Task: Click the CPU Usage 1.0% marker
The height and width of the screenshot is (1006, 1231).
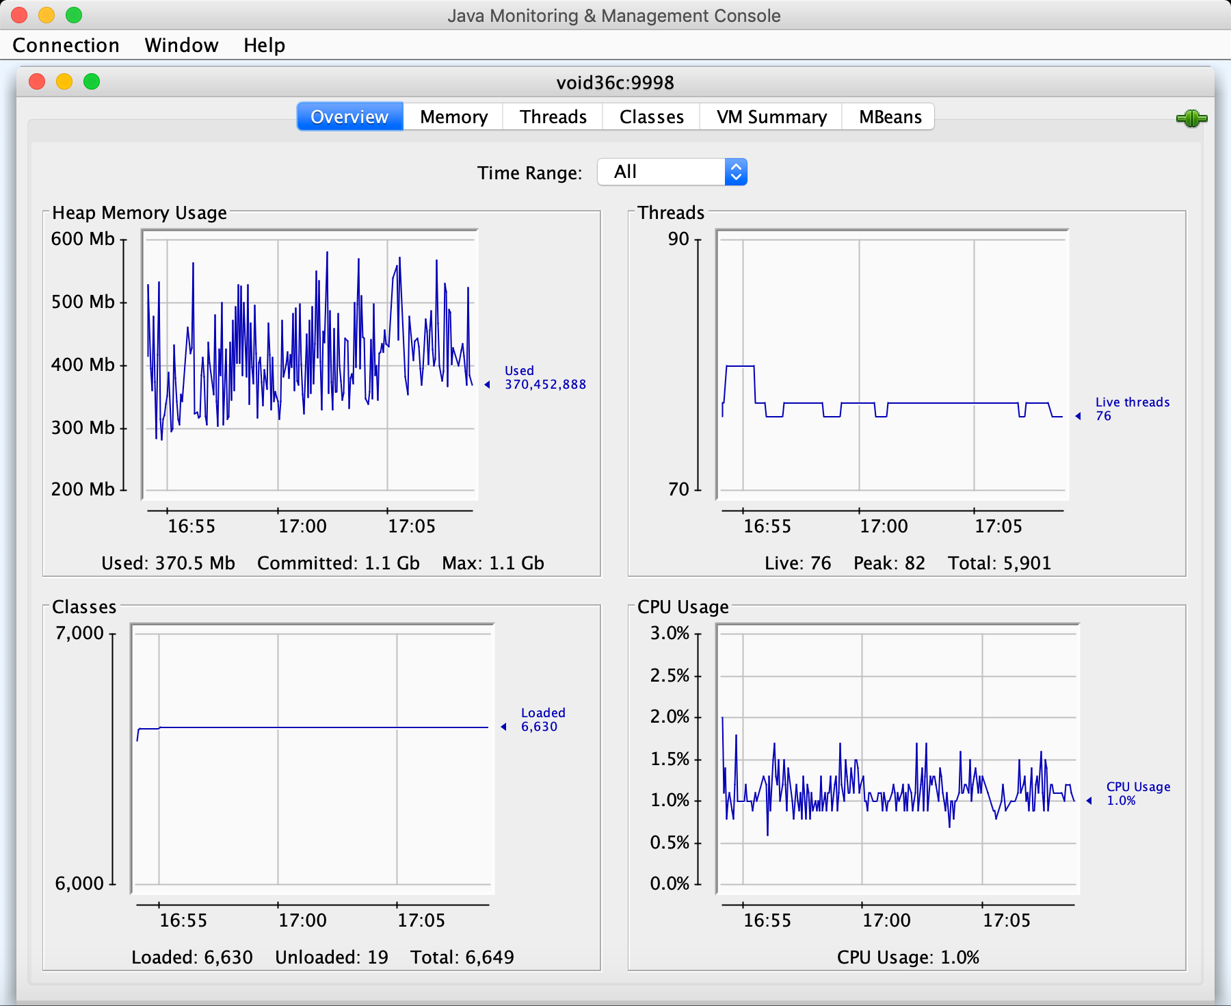Action: coord(1139,794)
